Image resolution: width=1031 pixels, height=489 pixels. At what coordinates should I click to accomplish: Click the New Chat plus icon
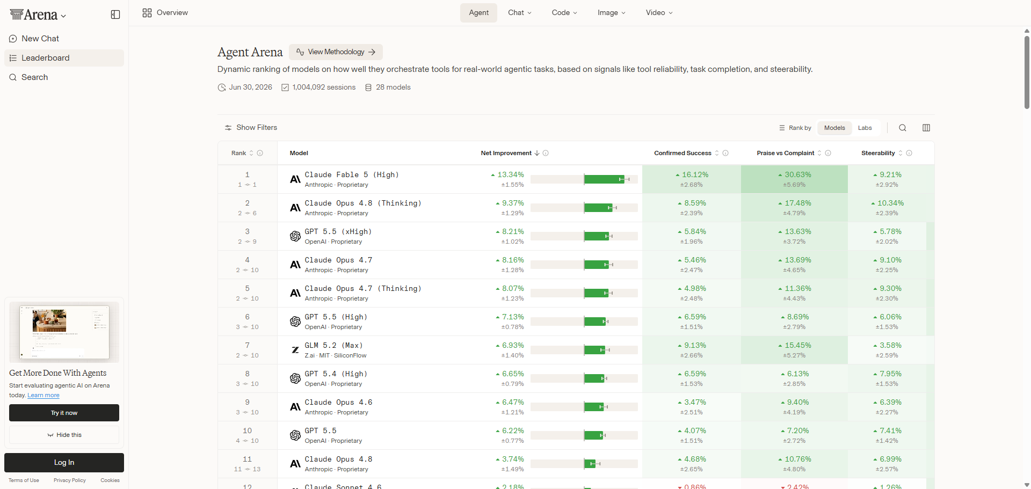point(13,39)
